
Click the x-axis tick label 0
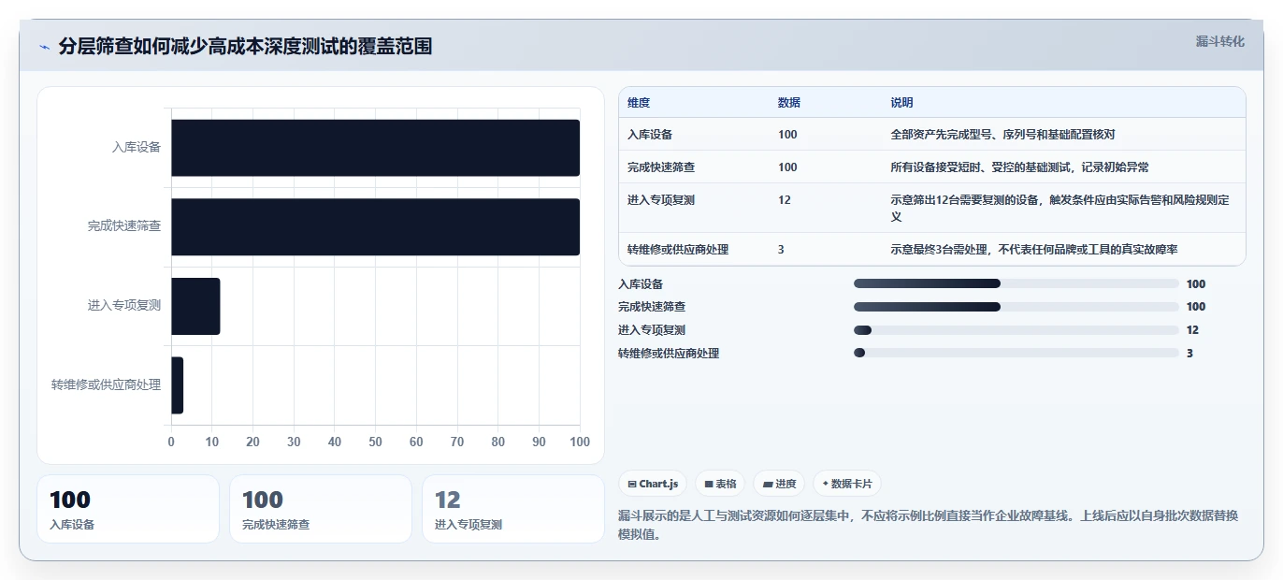point(171,442)
